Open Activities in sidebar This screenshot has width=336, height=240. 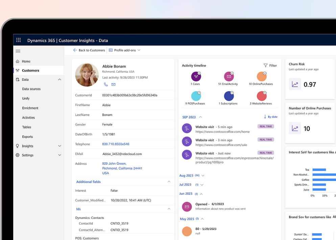(28, 118)
